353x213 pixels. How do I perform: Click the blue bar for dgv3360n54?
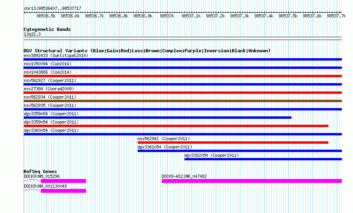tap(182, 134)
